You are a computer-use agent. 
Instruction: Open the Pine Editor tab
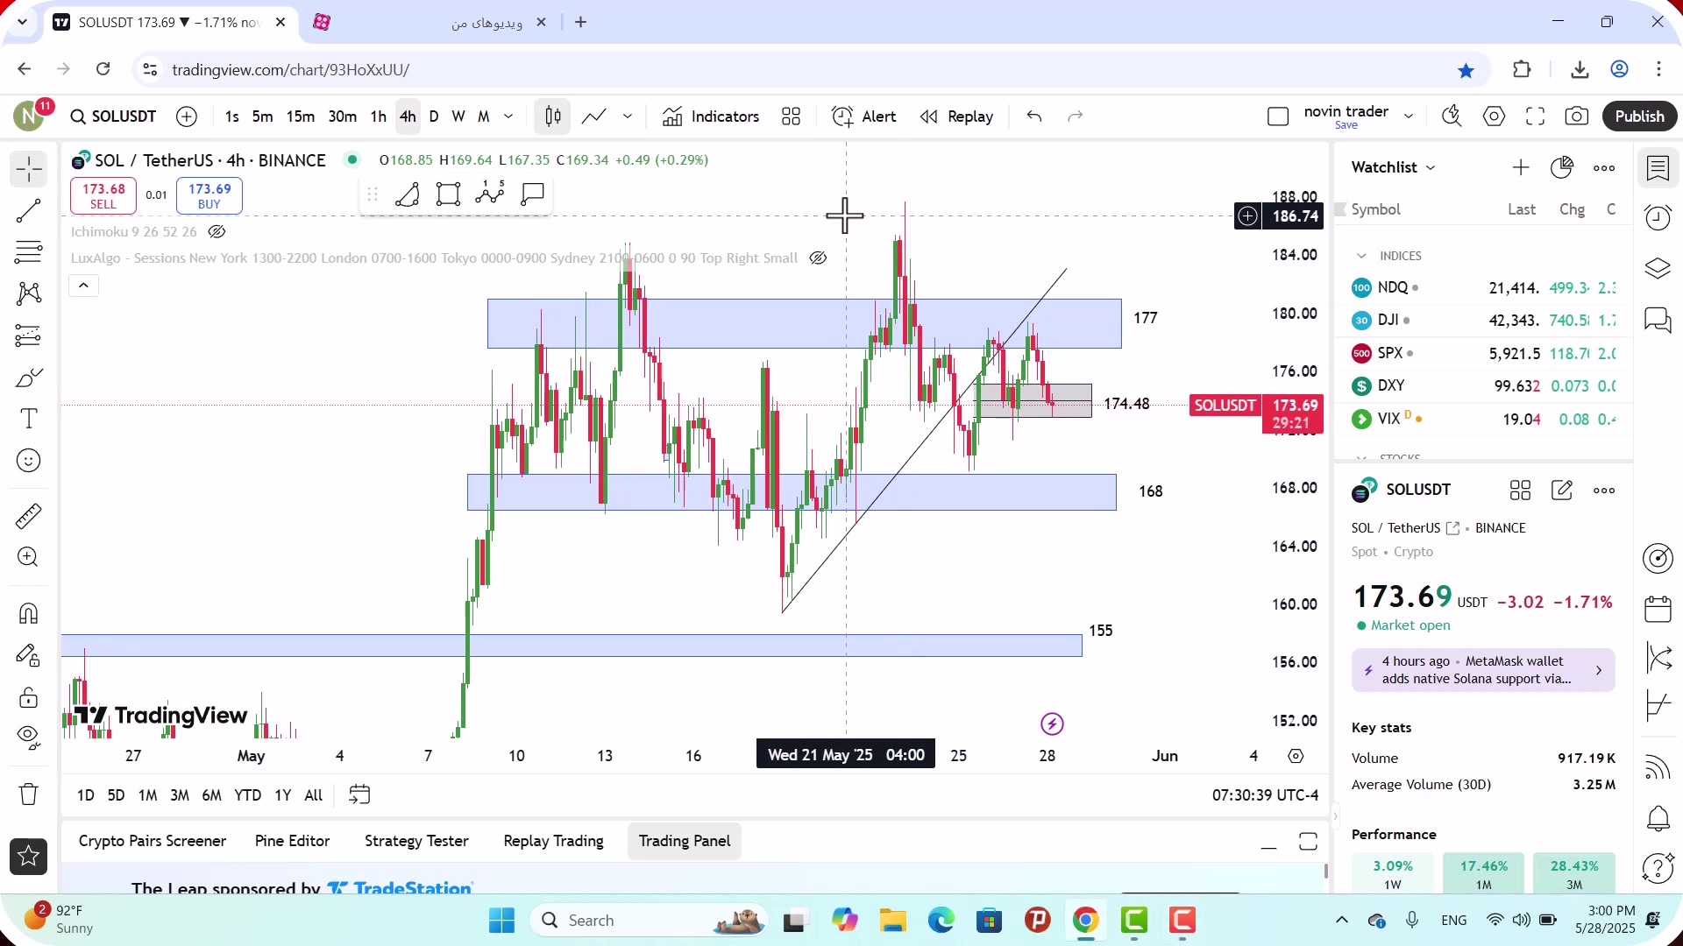pos(292,841)
